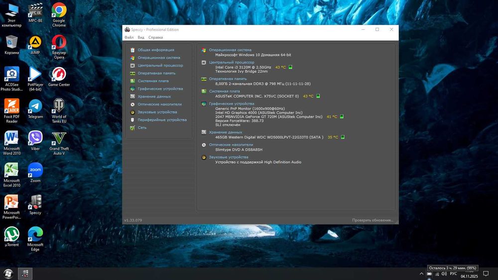Click Хранение данных heading in summary

point(226,132)
